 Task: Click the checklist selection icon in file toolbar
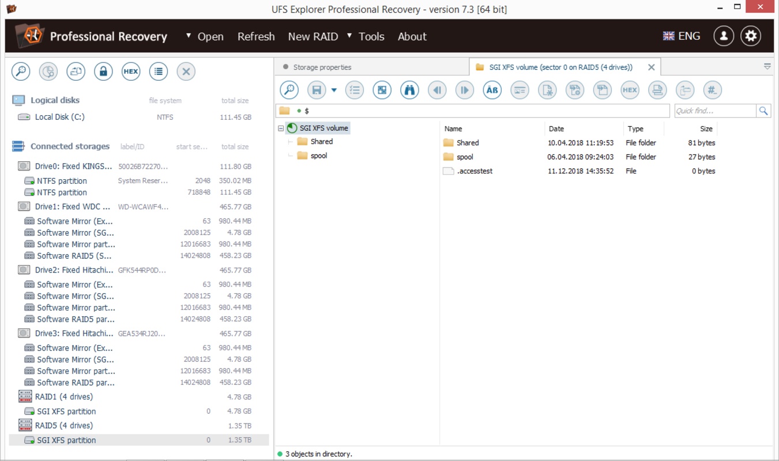pos(354,90)
